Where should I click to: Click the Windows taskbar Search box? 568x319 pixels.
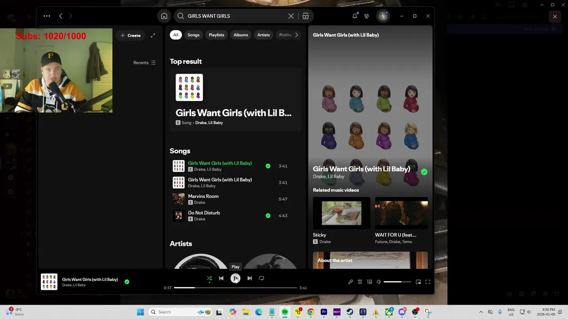(x=180, y=312)
